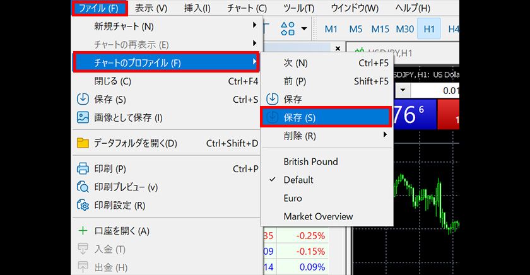Click the picture icon for 画像として保存
Image resolution: width=530 pixels, height=275 pixels.
pyautogui.click(x=83, y=118)
